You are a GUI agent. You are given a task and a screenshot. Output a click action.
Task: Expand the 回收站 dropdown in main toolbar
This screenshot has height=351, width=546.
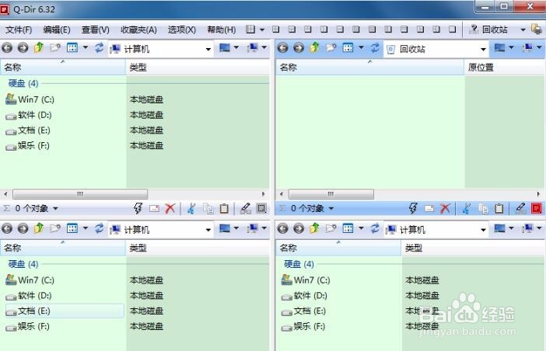tap(523, 30)
